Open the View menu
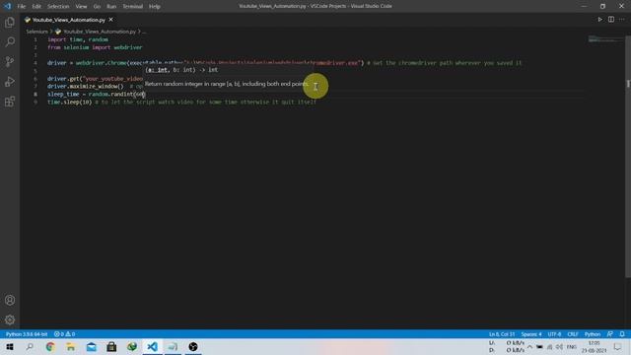631x355 pixels. [81, 7]
